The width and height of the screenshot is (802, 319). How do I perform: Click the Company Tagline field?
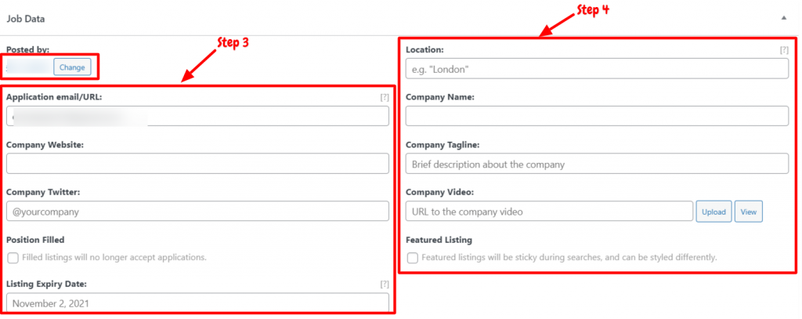point(597,164)
